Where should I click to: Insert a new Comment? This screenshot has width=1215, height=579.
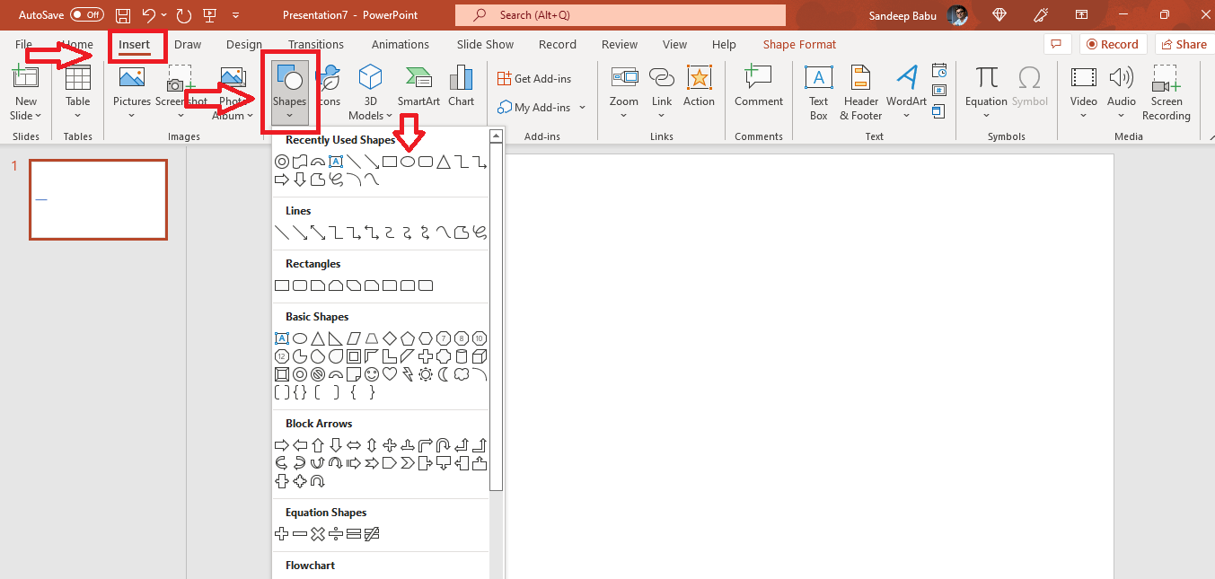tap(759, 87)
